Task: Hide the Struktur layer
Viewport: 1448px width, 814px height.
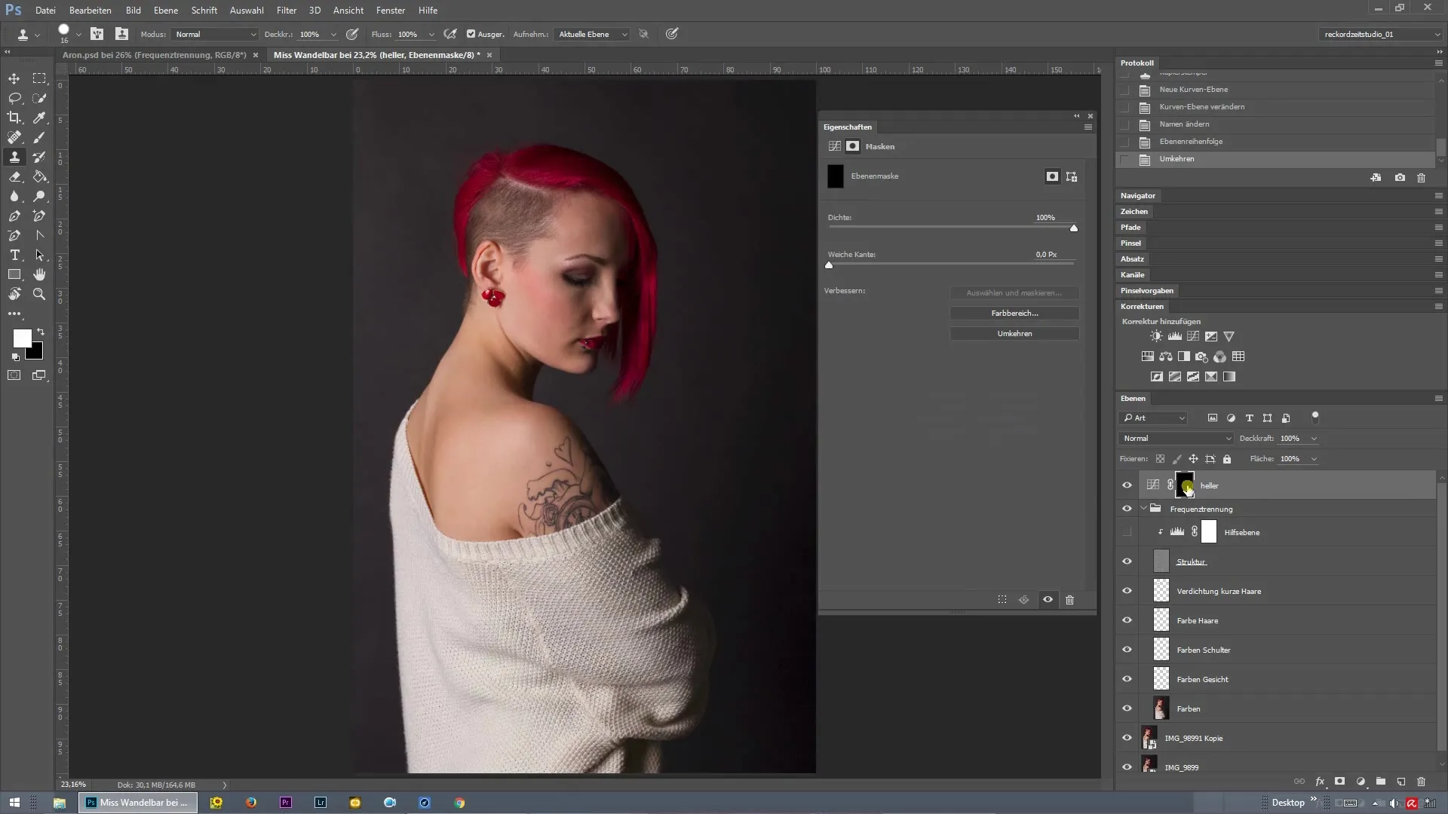Action: tap(1127, 562)
